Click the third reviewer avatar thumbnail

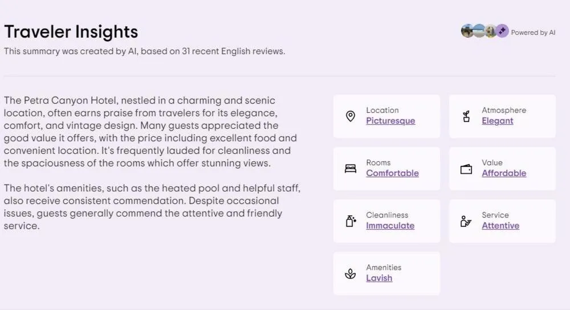490,31
